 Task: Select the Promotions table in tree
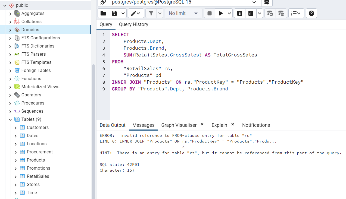click(x=38, y=168)
